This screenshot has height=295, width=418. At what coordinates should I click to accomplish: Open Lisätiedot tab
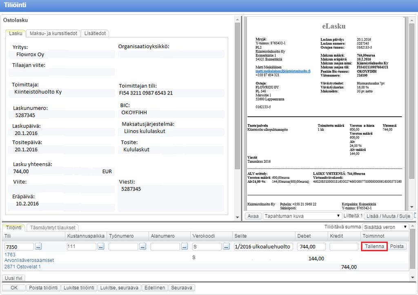point(95,33)
